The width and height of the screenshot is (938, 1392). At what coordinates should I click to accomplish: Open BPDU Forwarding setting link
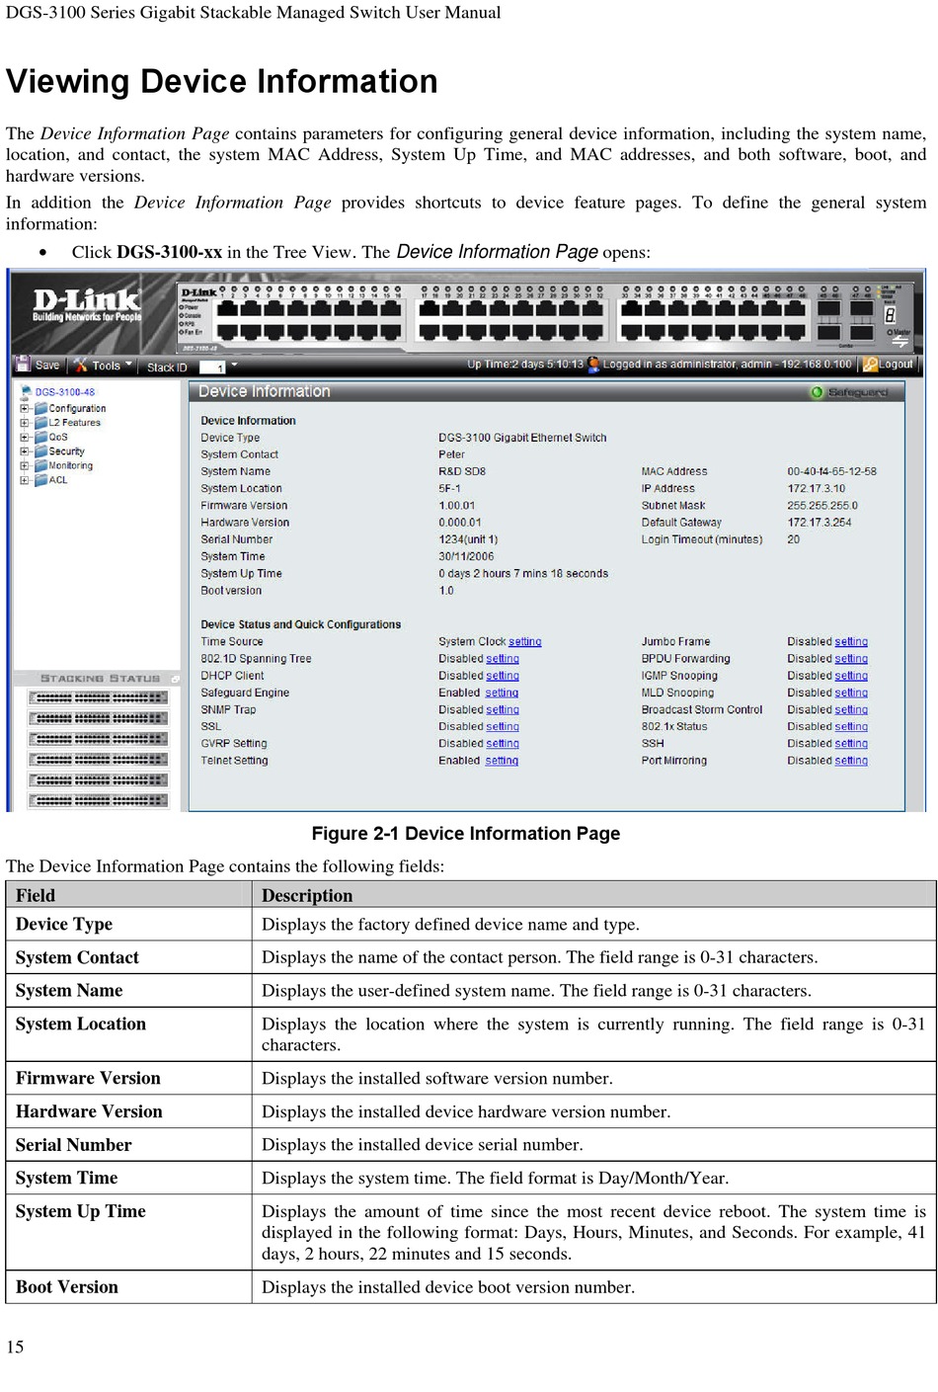[851, 659]
